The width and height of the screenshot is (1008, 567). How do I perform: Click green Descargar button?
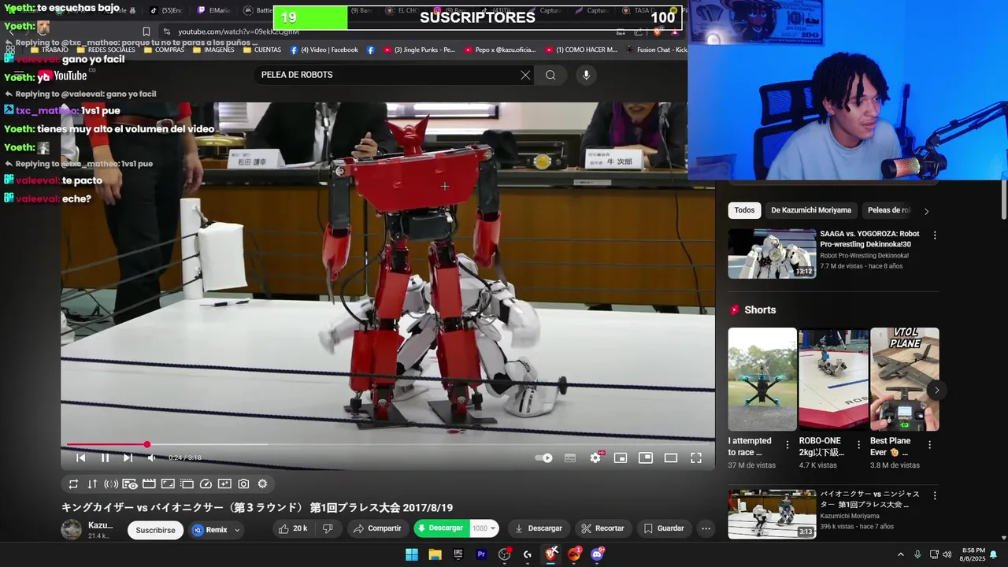tap(441, 528)
